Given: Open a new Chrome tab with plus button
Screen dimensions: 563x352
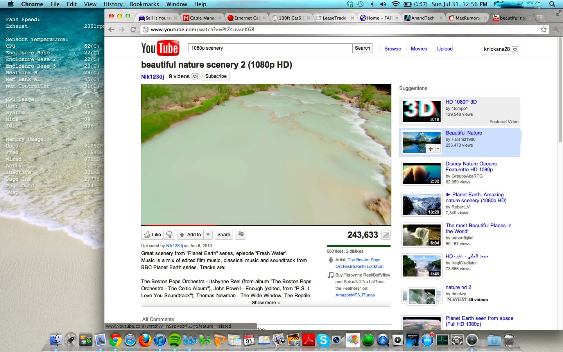Looking at the screenshot, I should 541,18.
